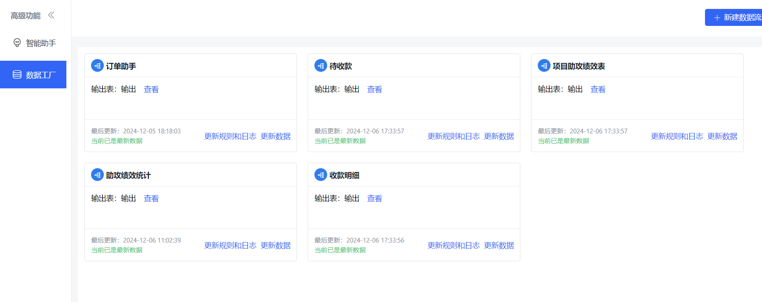Open 查看 link in 待收款 card
The width and height of the screenshot is (762, 302).
point(374,89)
